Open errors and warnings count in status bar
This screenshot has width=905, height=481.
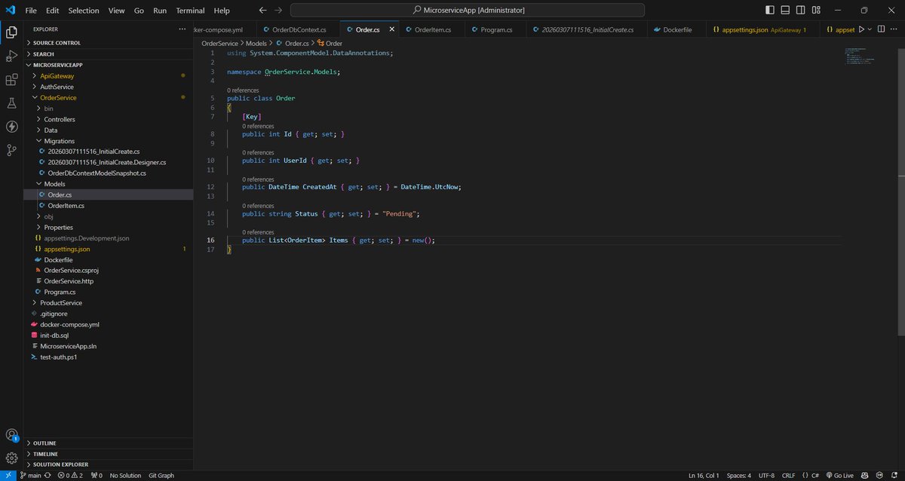coord(71,476)
